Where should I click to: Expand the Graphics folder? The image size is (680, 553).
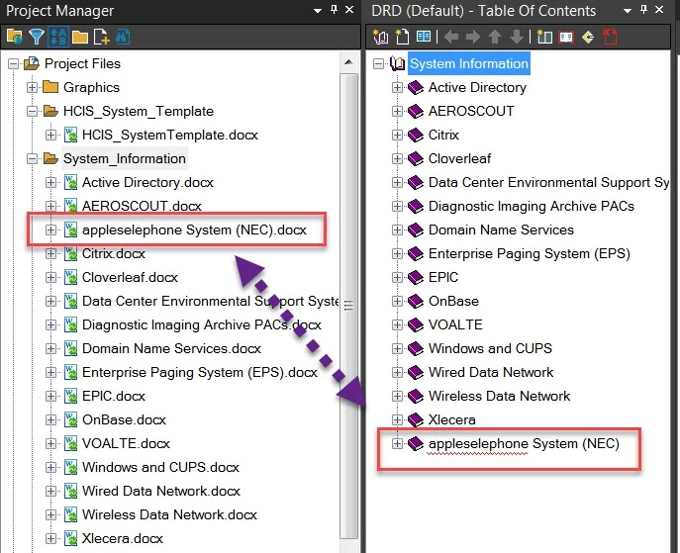pos(32,87)
